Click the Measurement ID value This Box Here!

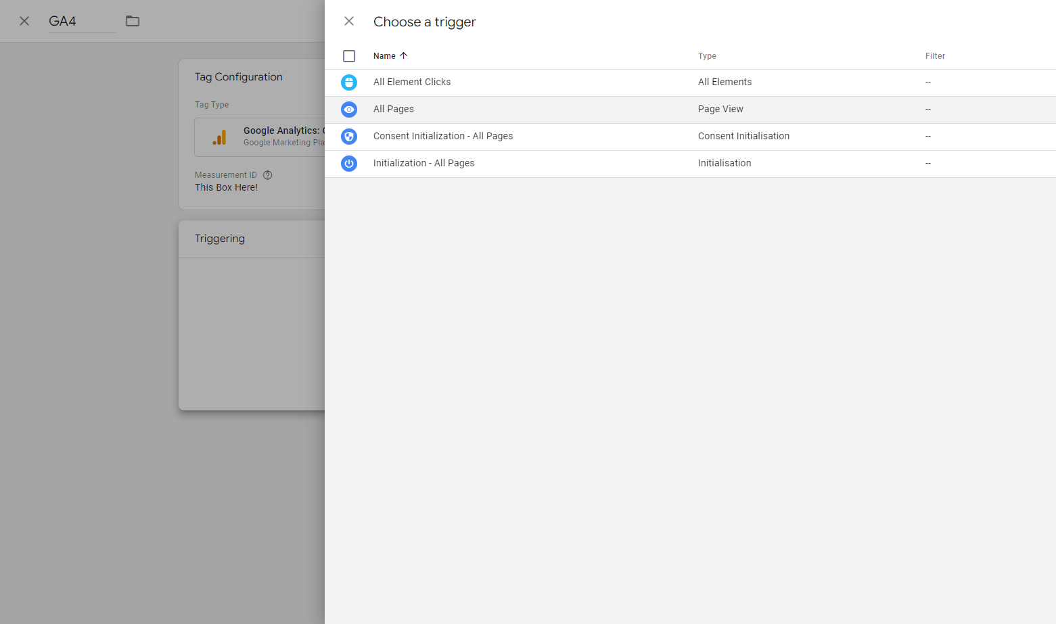[x=226, y=187]
